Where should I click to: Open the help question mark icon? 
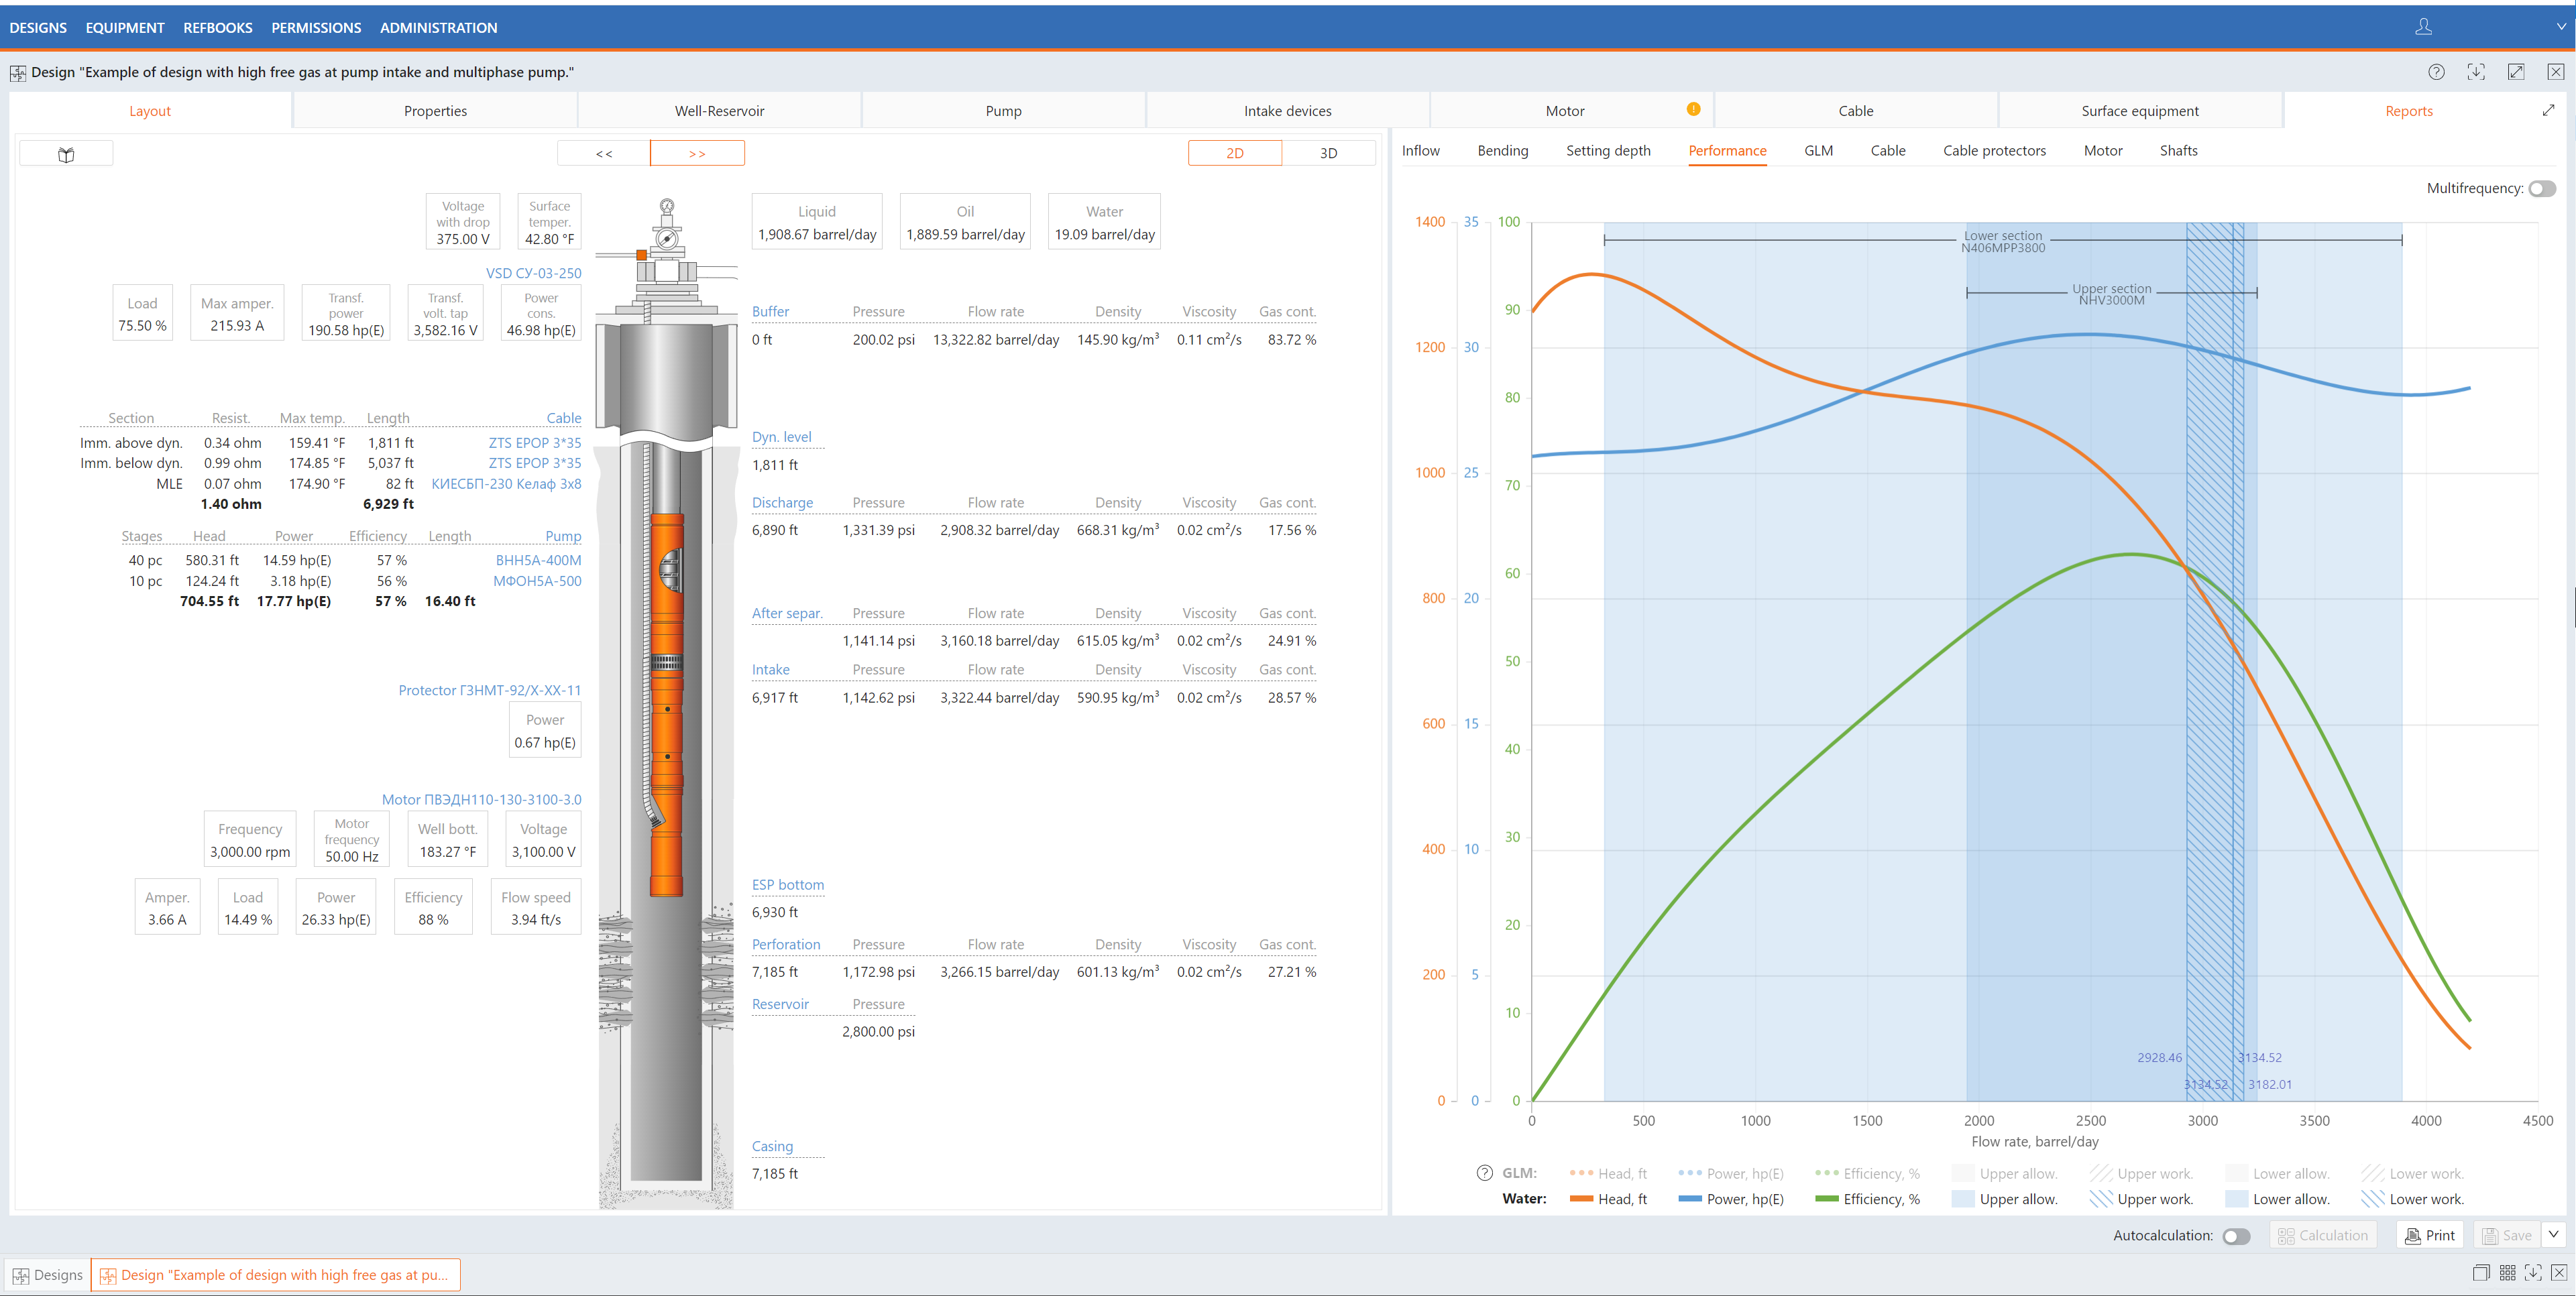click(2436, 72)
